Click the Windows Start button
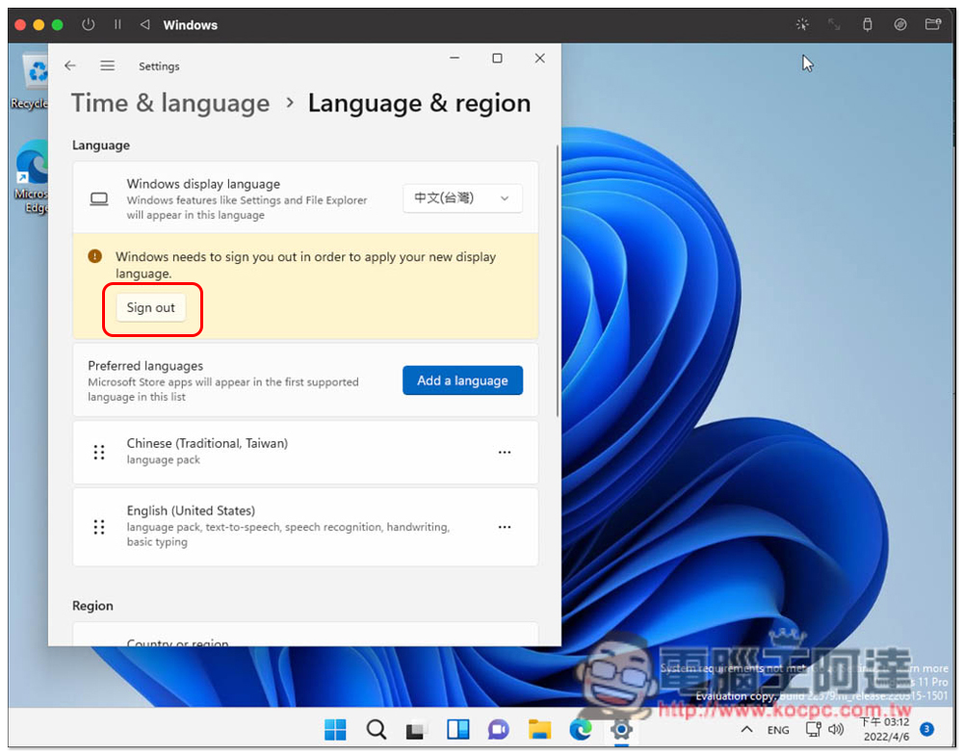Image resolution: width=963 pixels, height=756 pixels. point(335,729)
